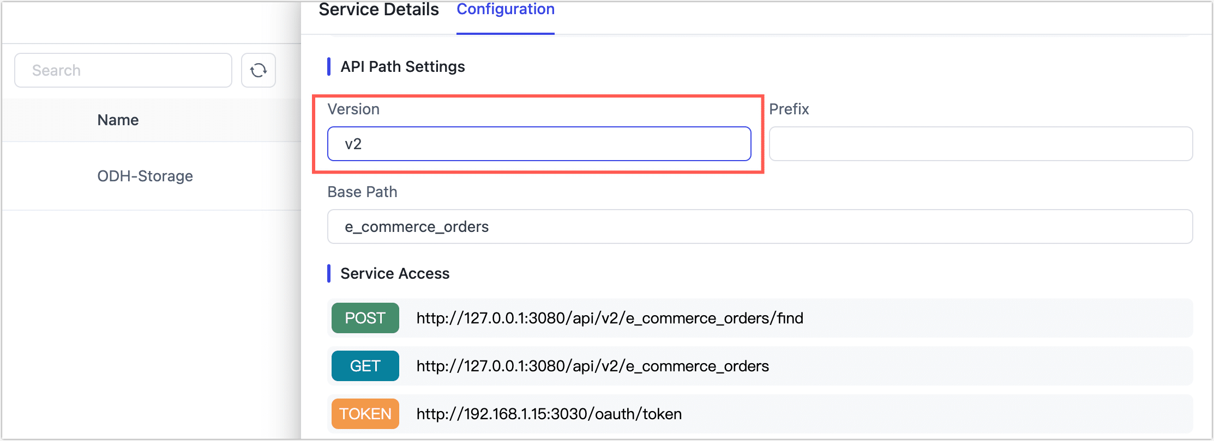
Task: Click the Base Path input field
Action: click(760, 226)
